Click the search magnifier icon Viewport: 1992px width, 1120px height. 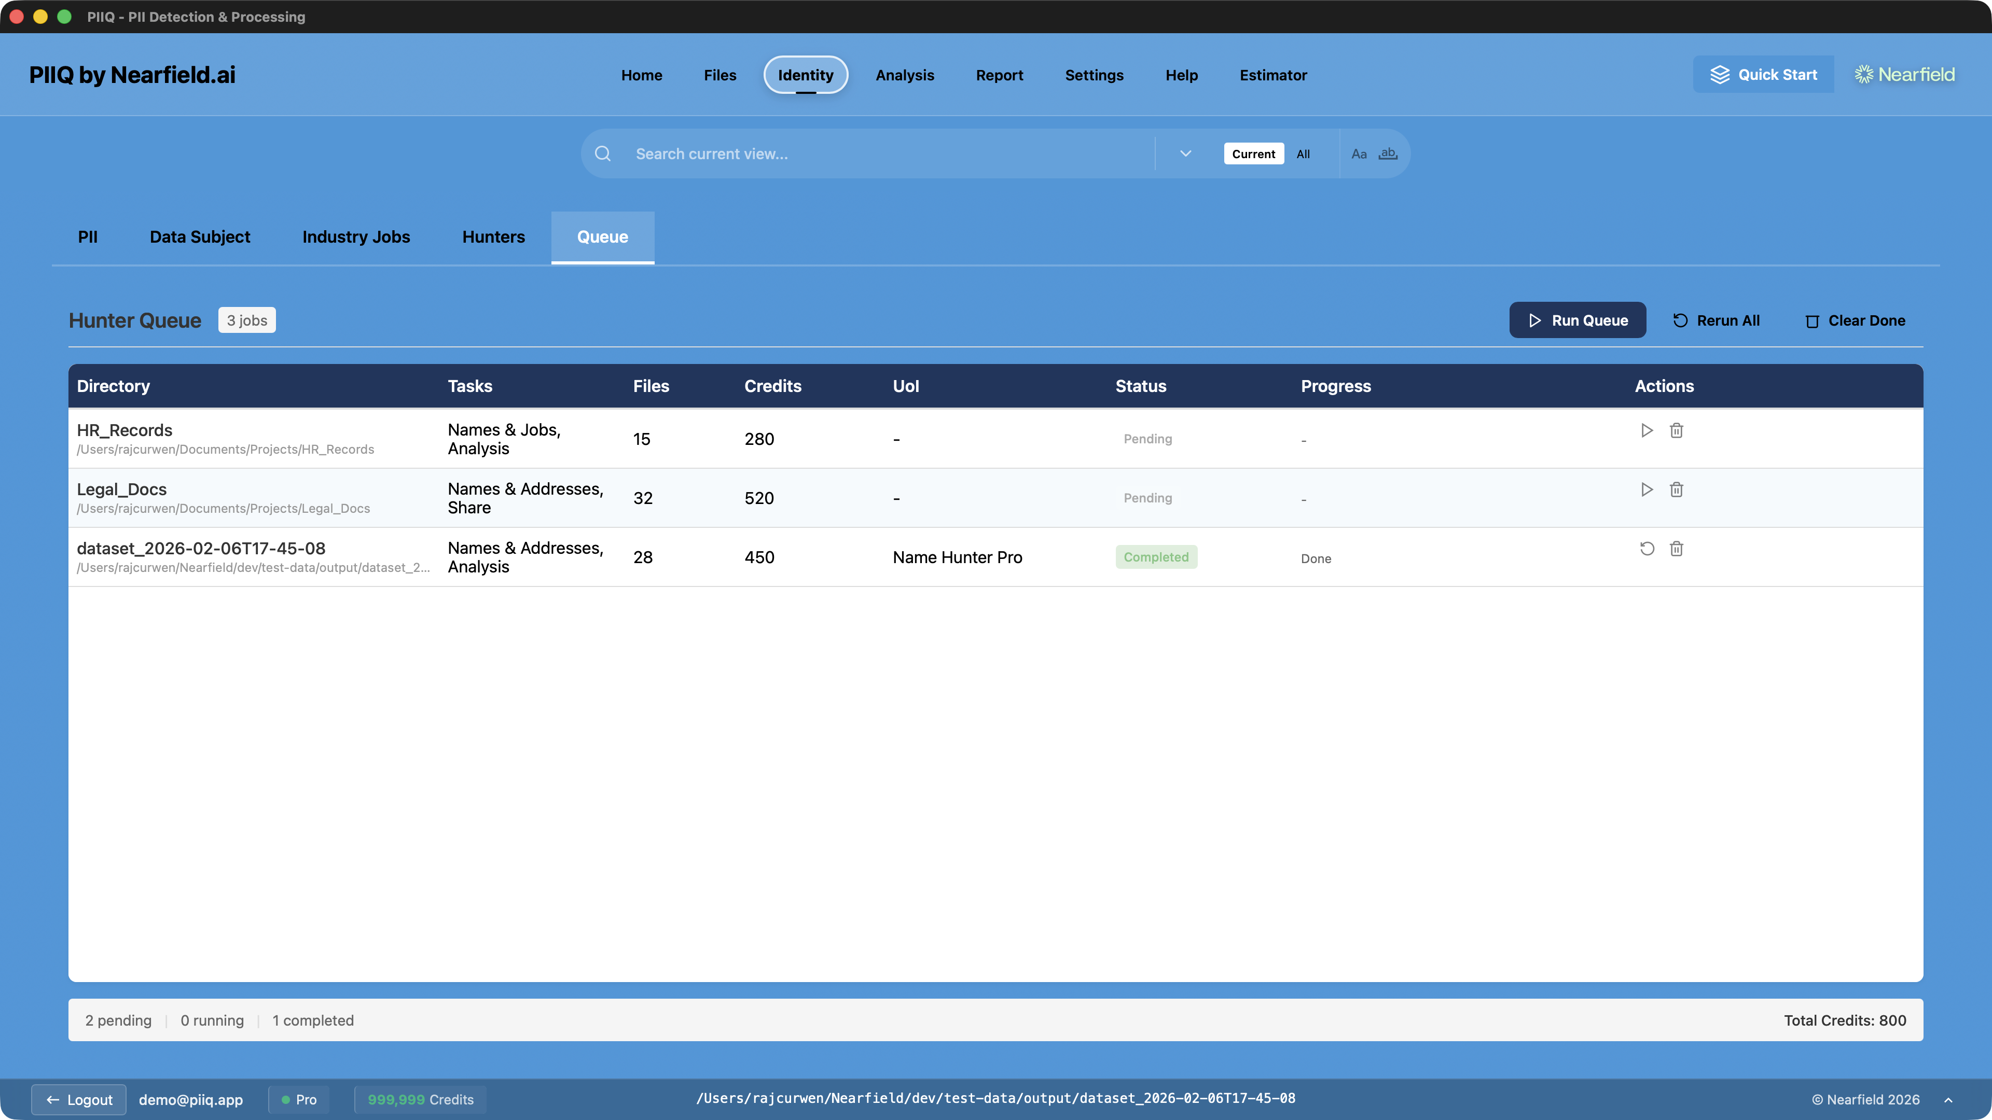[x=603, y=153]
